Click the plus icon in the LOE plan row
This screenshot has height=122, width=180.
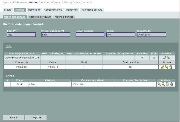169,57
